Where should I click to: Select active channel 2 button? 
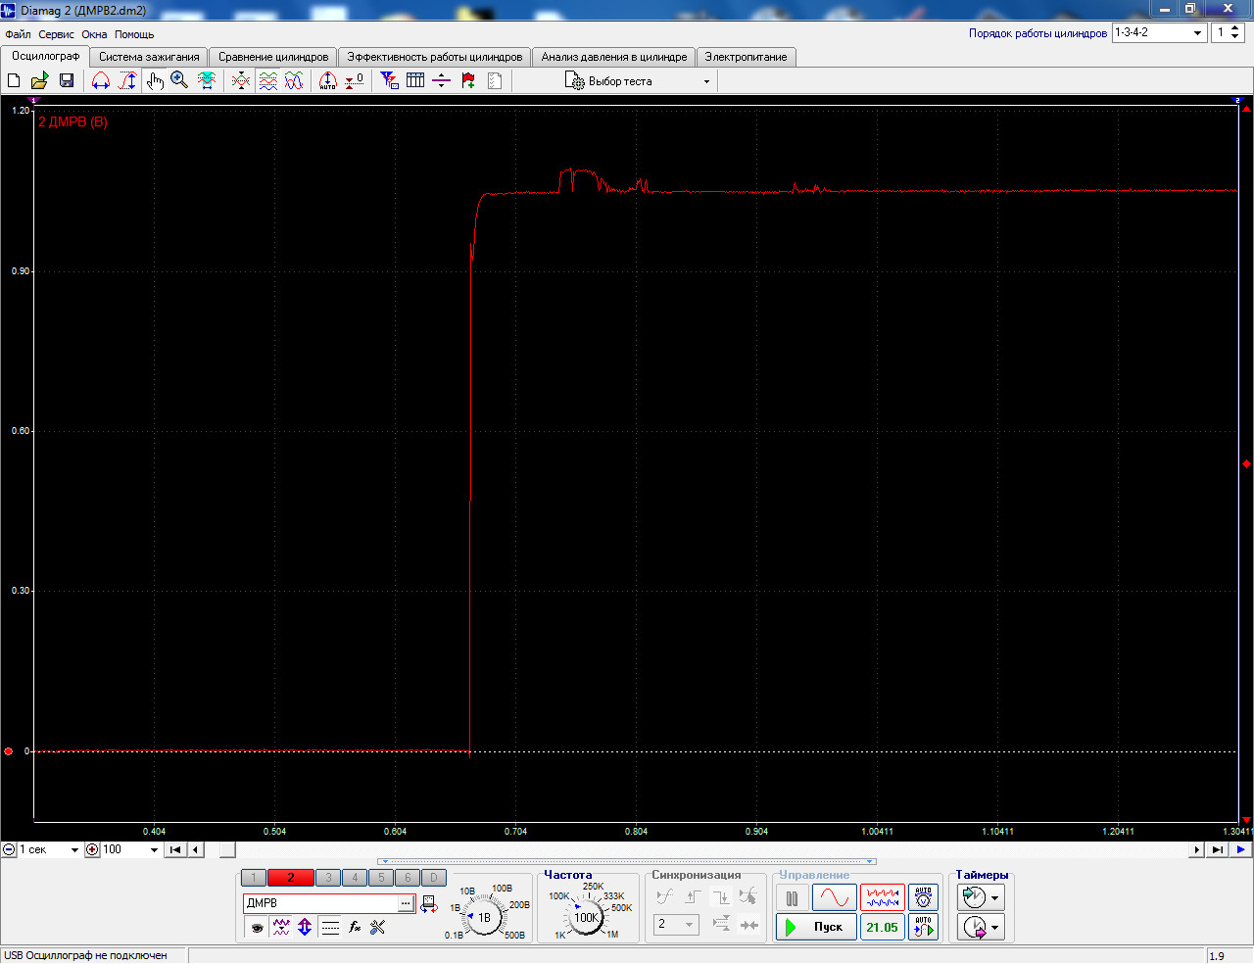(x=290, y=878)
